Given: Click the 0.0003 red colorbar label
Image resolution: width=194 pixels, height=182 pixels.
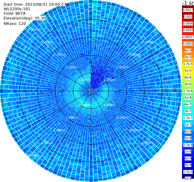Looking at the screenshot, I should [x=188, y=30].
